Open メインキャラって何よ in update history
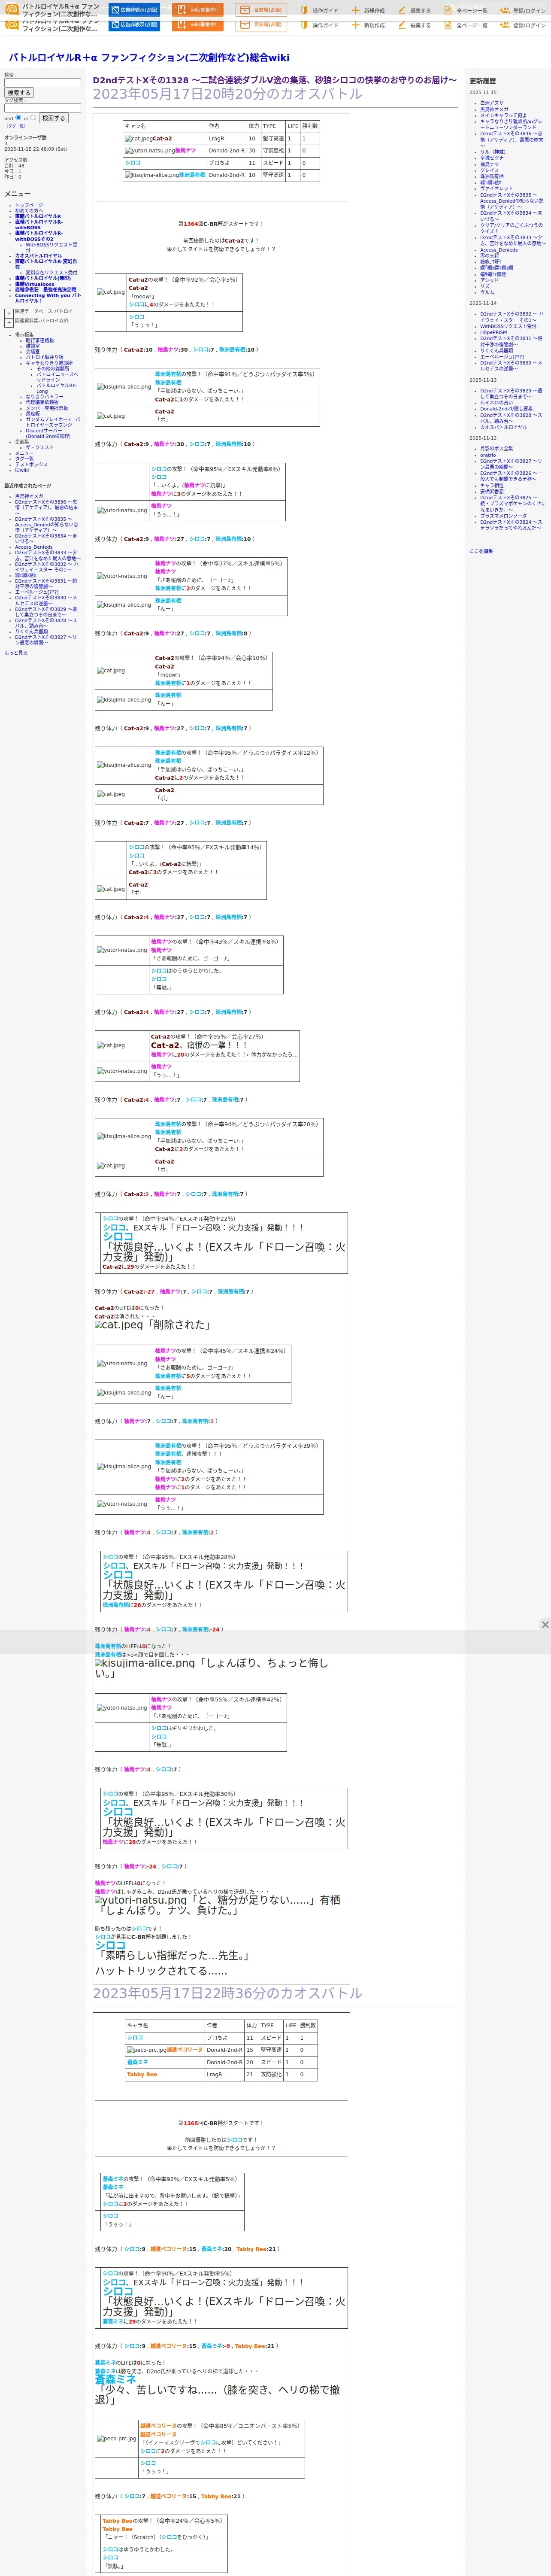 tap(503, 115)
